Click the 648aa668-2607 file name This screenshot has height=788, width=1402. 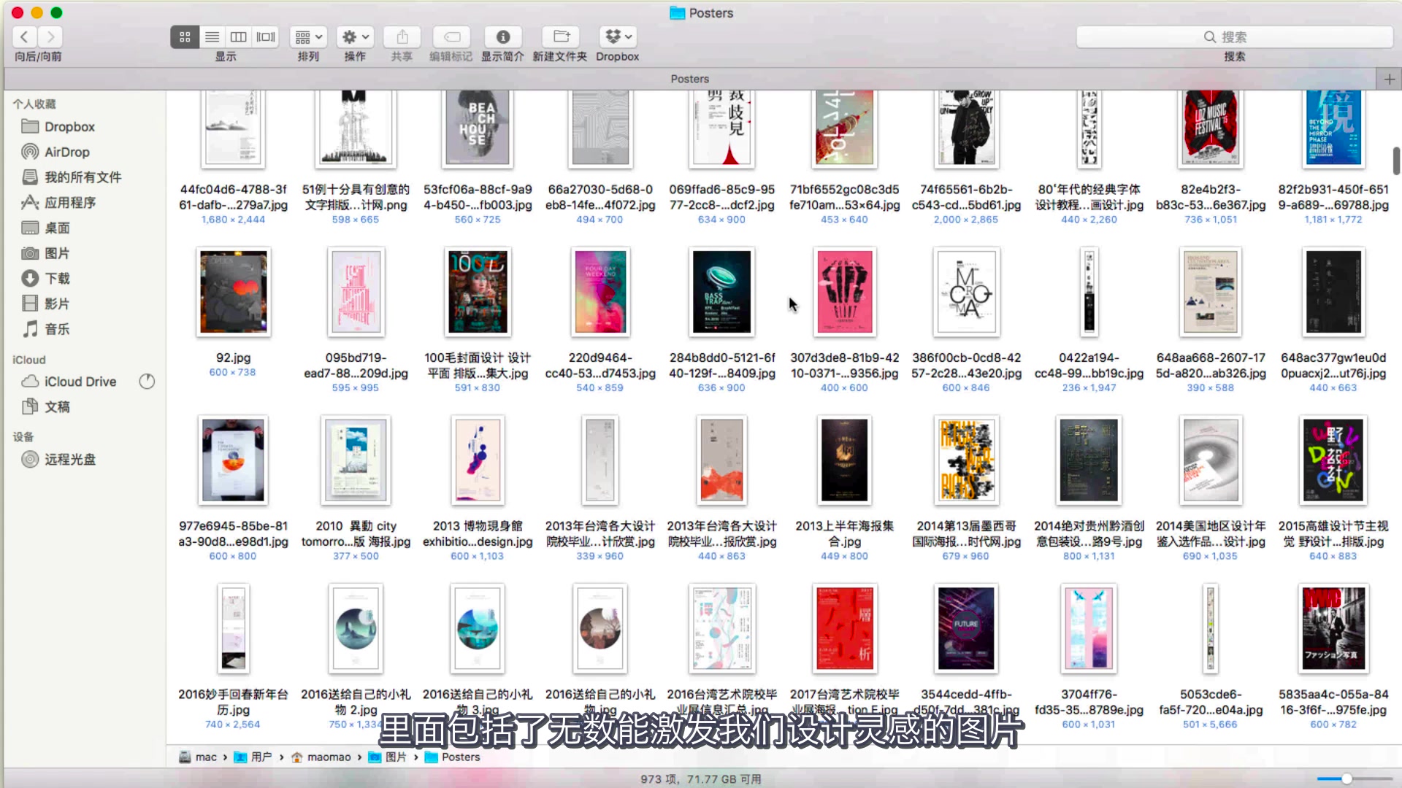[1211, 366]
